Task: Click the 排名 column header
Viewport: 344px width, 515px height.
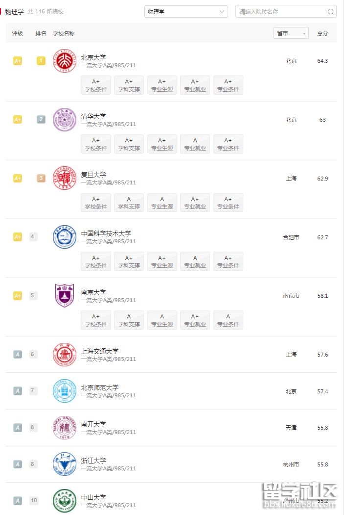Action: (40, 33)
